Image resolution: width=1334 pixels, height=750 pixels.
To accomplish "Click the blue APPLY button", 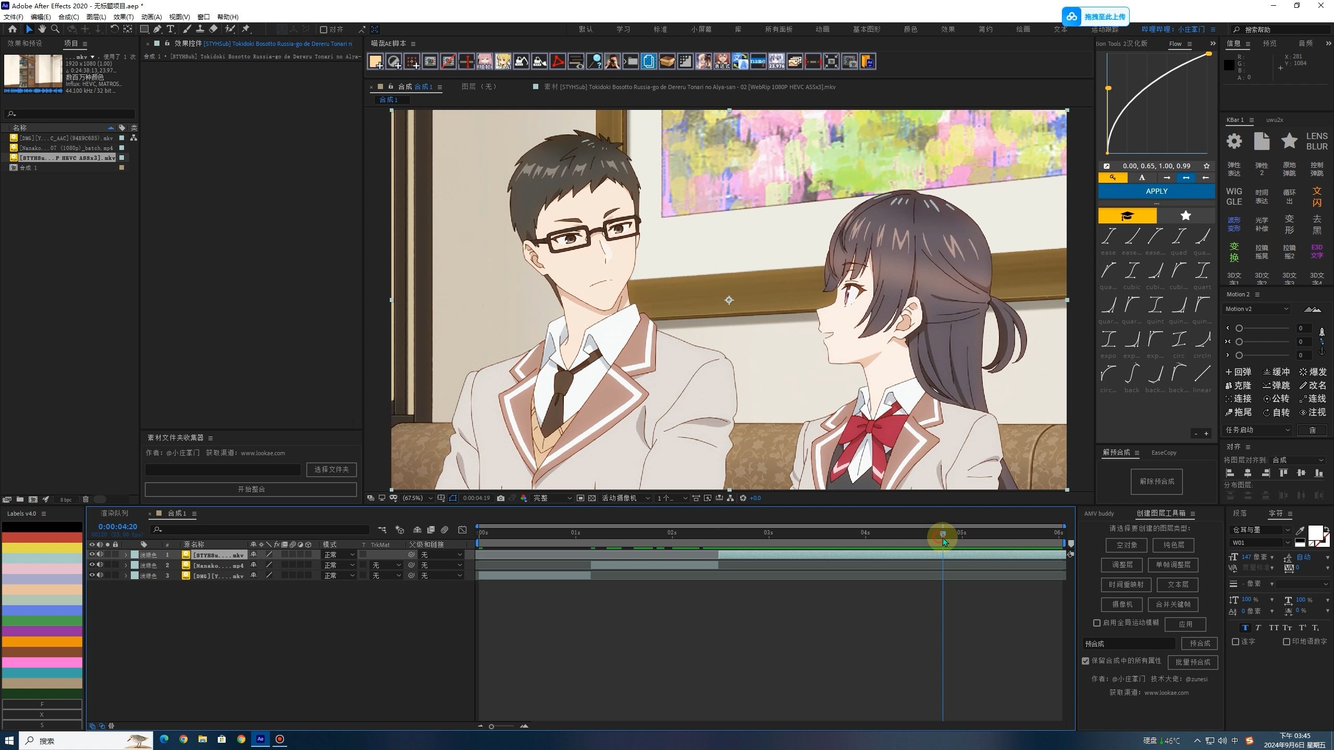I will [x=1156, y=191].
